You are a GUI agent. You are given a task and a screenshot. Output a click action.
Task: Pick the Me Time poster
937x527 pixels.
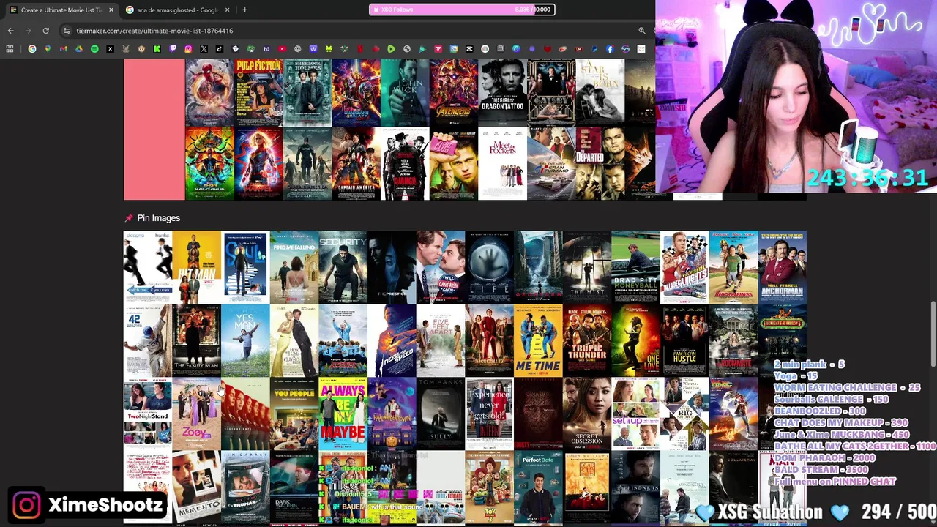pos(538,340)
